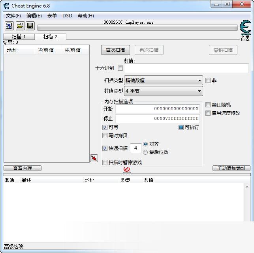Open the 帮助(H) menu
254x253 pixels.
pos(86,16)
